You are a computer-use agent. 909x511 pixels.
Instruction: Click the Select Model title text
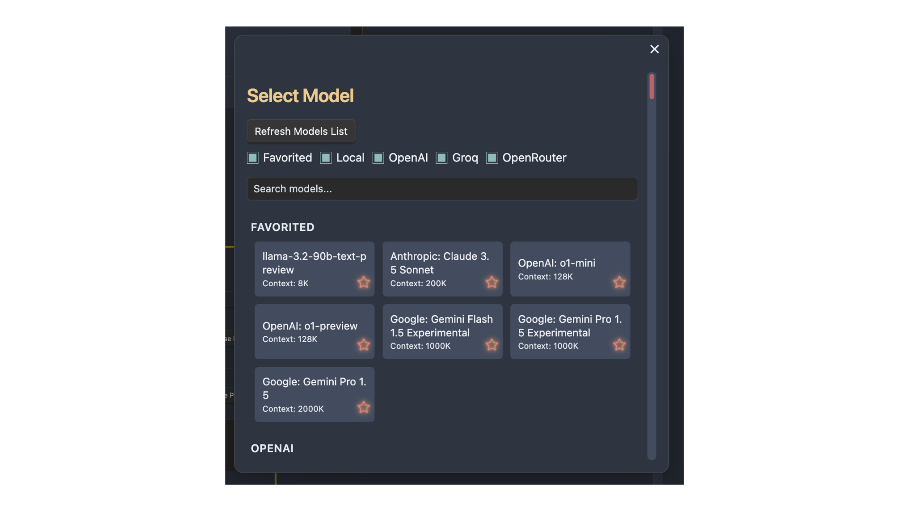(x=300, y=96)
